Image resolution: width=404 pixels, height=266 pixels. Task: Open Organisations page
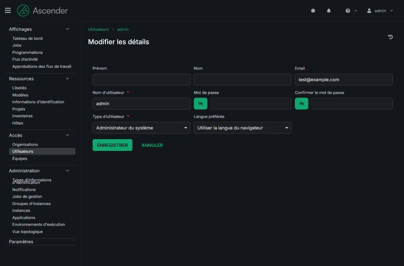(x=25, y=144)
